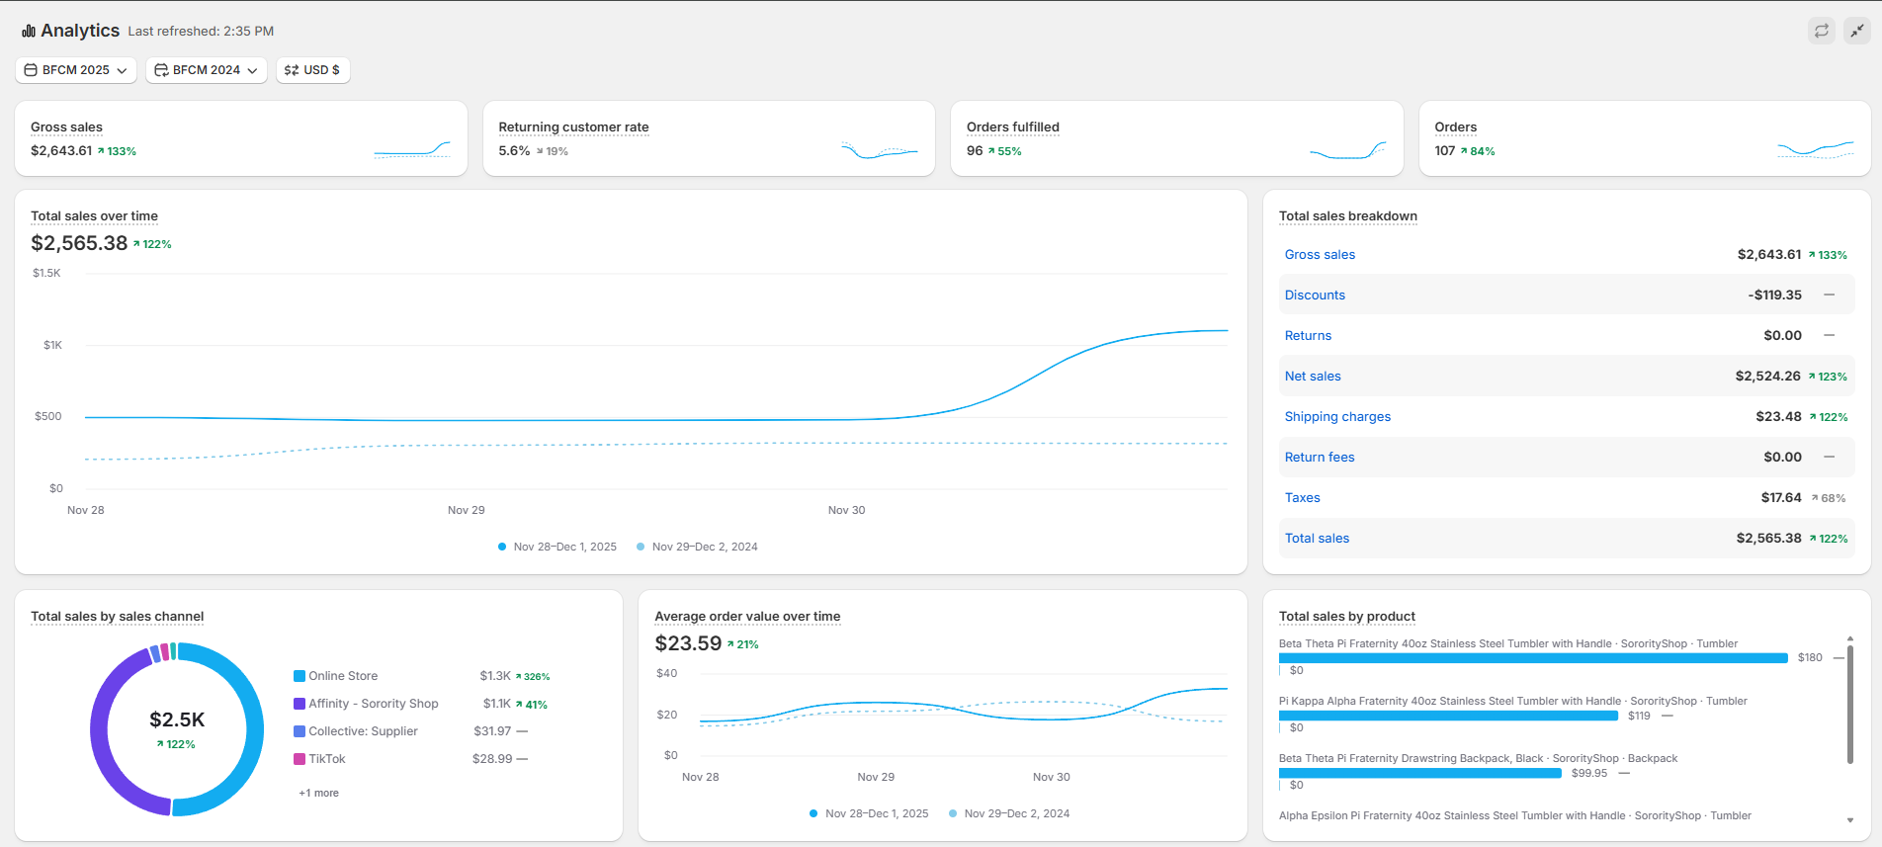Click the collapse fullscreen arrows icon
This screenshot has width=1882, height=847.
point(1857,31)
